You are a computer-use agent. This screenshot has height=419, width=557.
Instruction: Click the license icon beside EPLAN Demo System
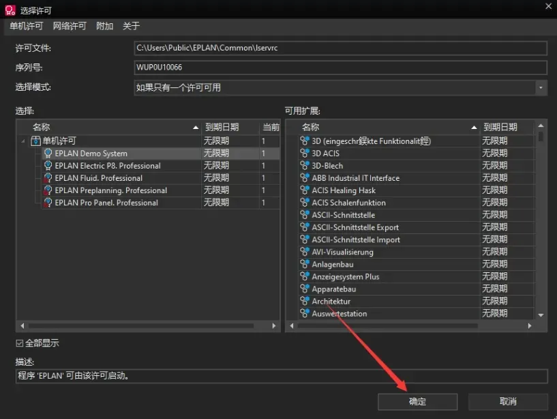[48, 154]
